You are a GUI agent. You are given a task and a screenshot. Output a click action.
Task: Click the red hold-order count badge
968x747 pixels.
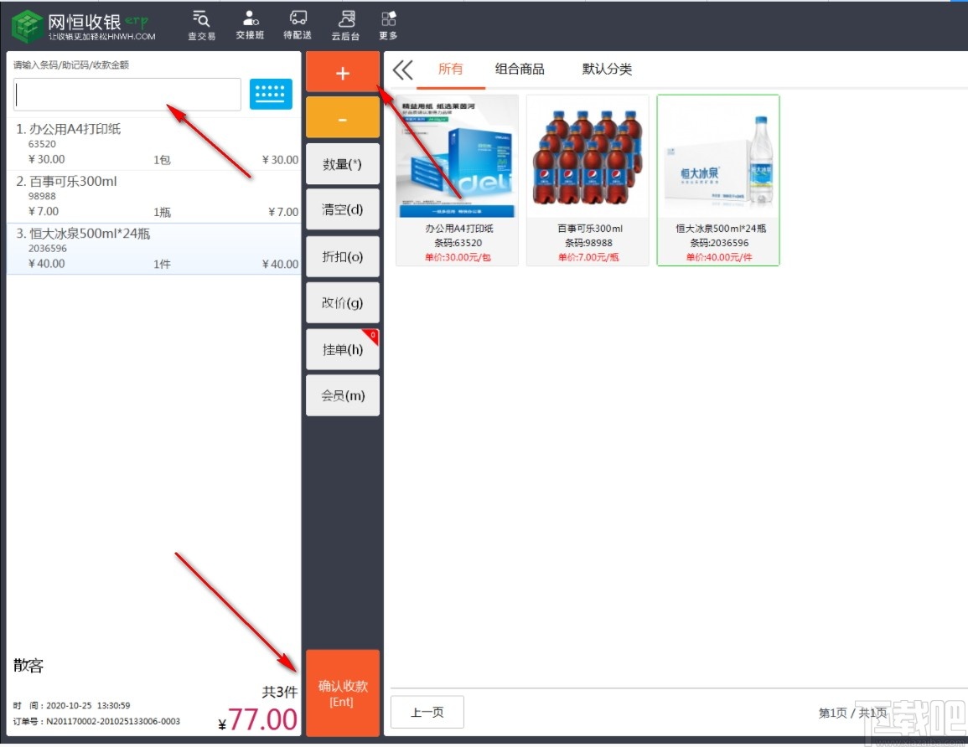371,336
